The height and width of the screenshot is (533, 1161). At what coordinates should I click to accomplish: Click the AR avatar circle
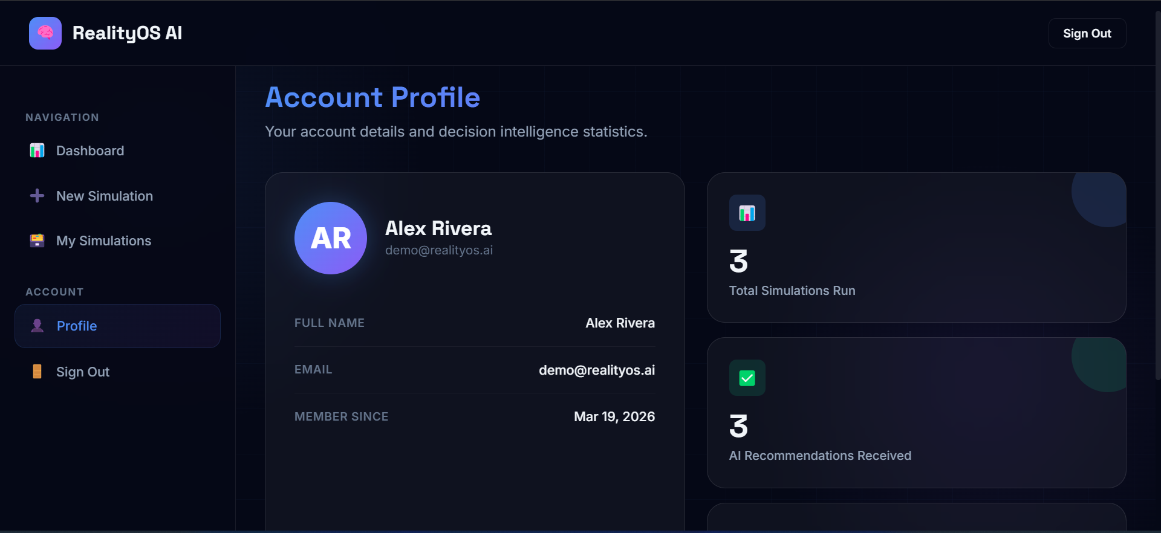click(331, 238)
